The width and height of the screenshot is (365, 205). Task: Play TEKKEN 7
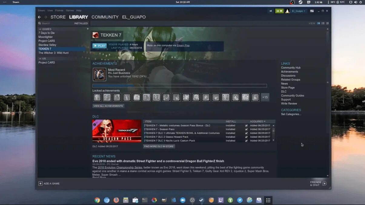pos(99,46)
